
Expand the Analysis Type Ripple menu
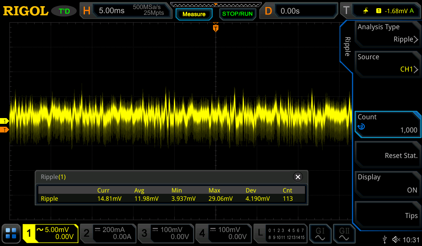387,34
